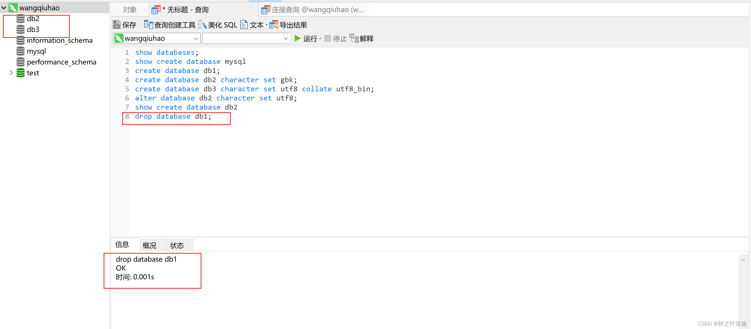The image size is (751, 329).
Task: Select information_schema in the tree
Action: (60, 40)
